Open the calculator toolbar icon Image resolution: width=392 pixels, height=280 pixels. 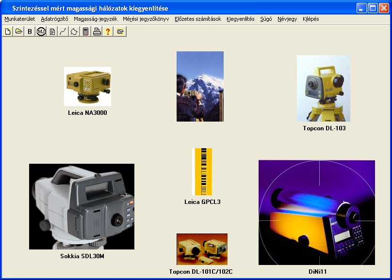pyautogui.click(x=85, y=31)
